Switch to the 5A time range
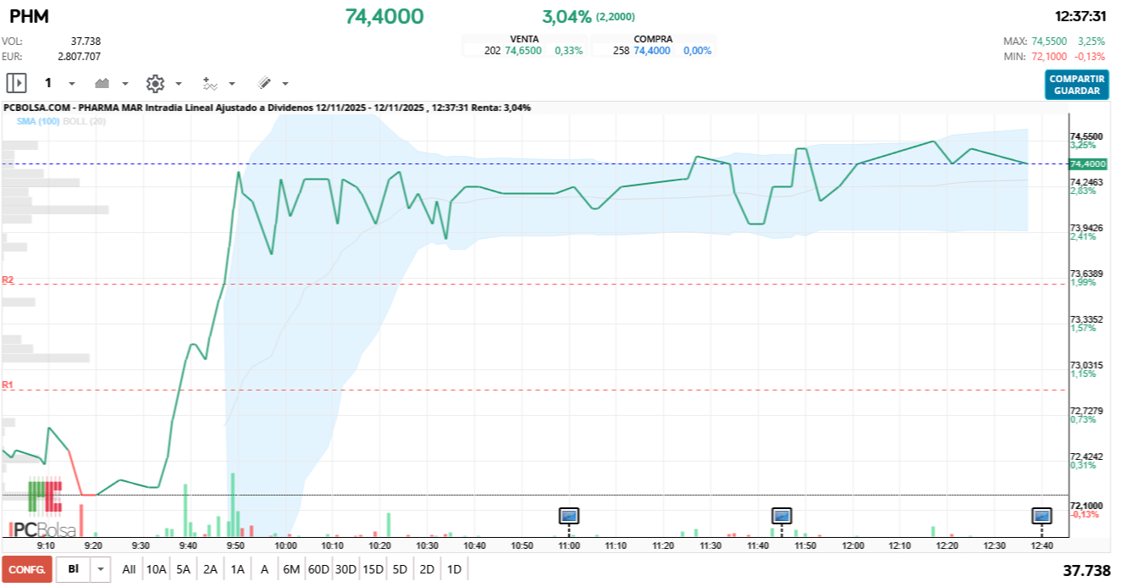Image resolution: width=1122 pixels, height=587 pixels. click(183, 569)
